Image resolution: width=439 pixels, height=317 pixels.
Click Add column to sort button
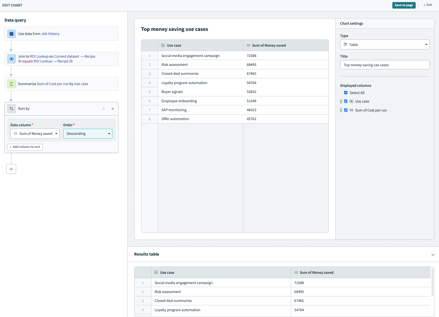coord(25,147)
